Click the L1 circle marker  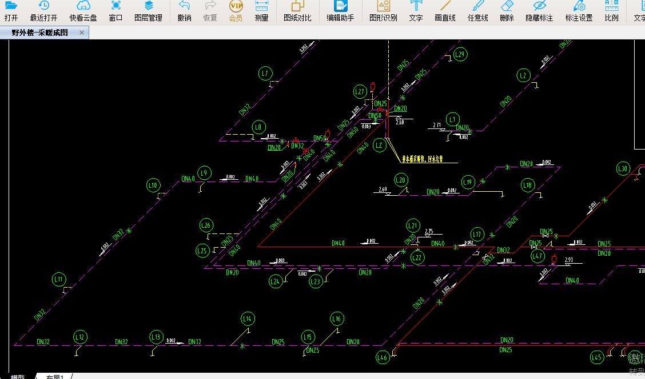[x=452, y=119]
